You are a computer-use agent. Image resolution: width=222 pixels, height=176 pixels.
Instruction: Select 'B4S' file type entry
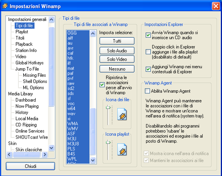(x=78, y=154)
